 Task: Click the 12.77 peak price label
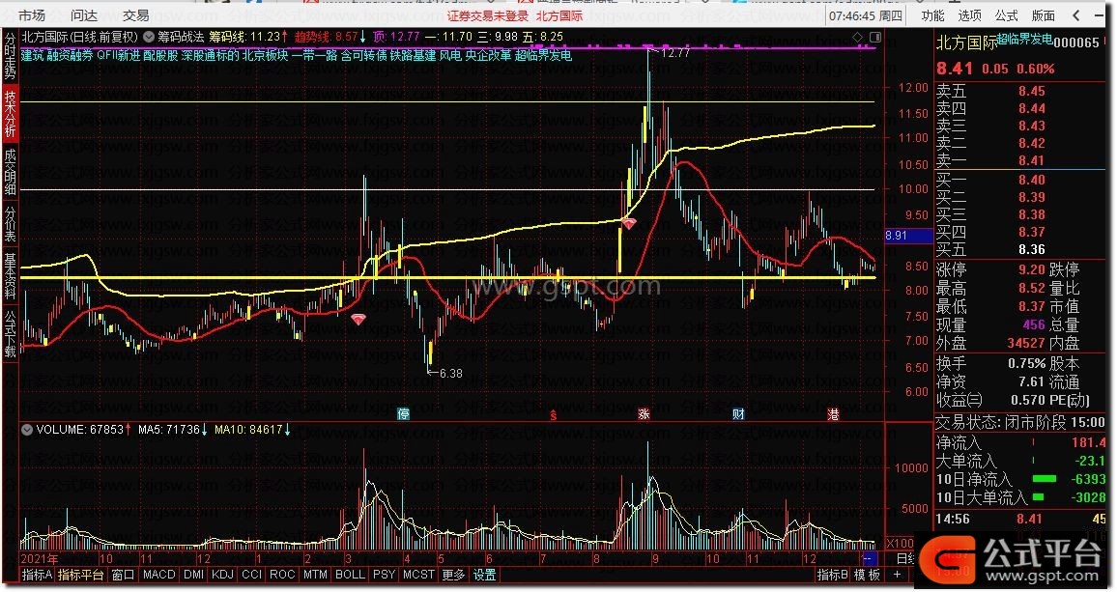tap(675, 53)
